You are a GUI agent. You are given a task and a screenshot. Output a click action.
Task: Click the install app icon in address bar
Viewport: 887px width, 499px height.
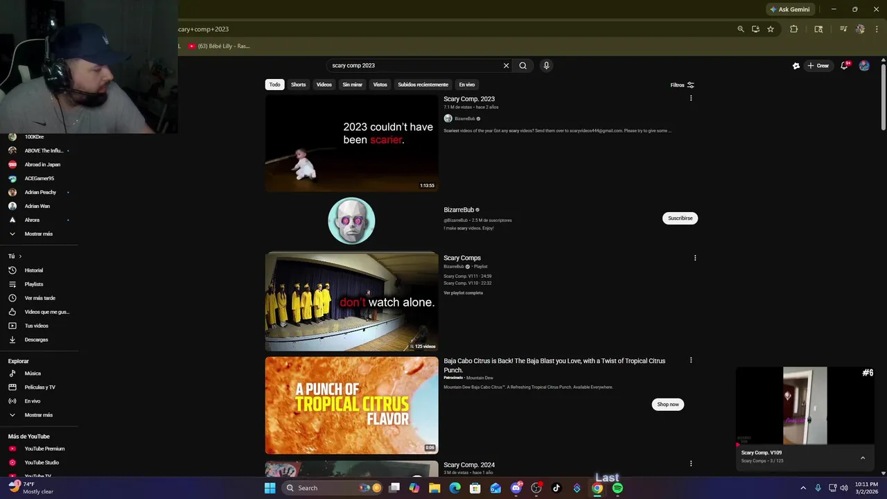tap(755, 29)
